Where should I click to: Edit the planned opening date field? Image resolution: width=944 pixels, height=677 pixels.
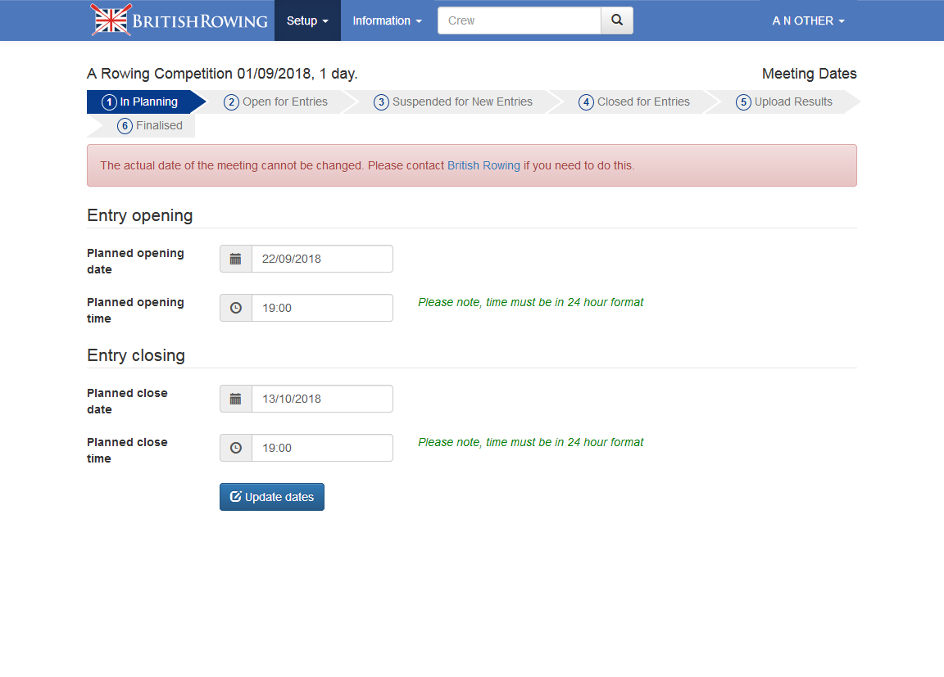tap(321, 259)
